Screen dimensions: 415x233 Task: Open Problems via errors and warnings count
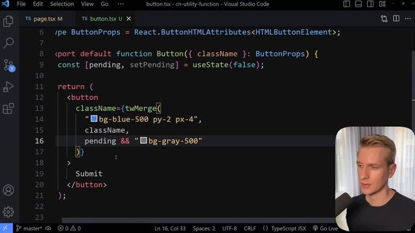[x=69, y=228]
